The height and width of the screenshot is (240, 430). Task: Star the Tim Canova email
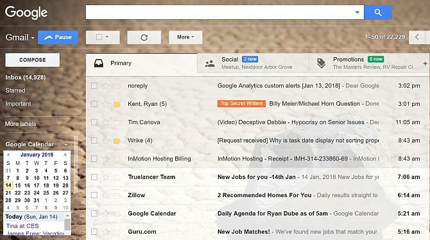pyautogui.click(x=106, y=123)
